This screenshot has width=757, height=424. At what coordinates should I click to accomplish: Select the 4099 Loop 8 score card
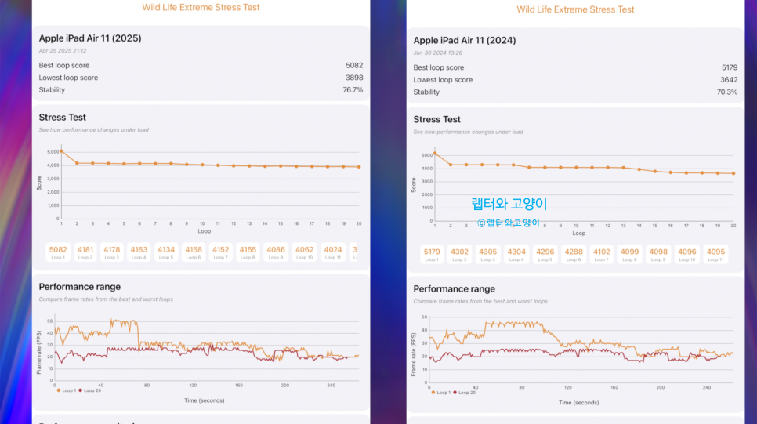629,254
